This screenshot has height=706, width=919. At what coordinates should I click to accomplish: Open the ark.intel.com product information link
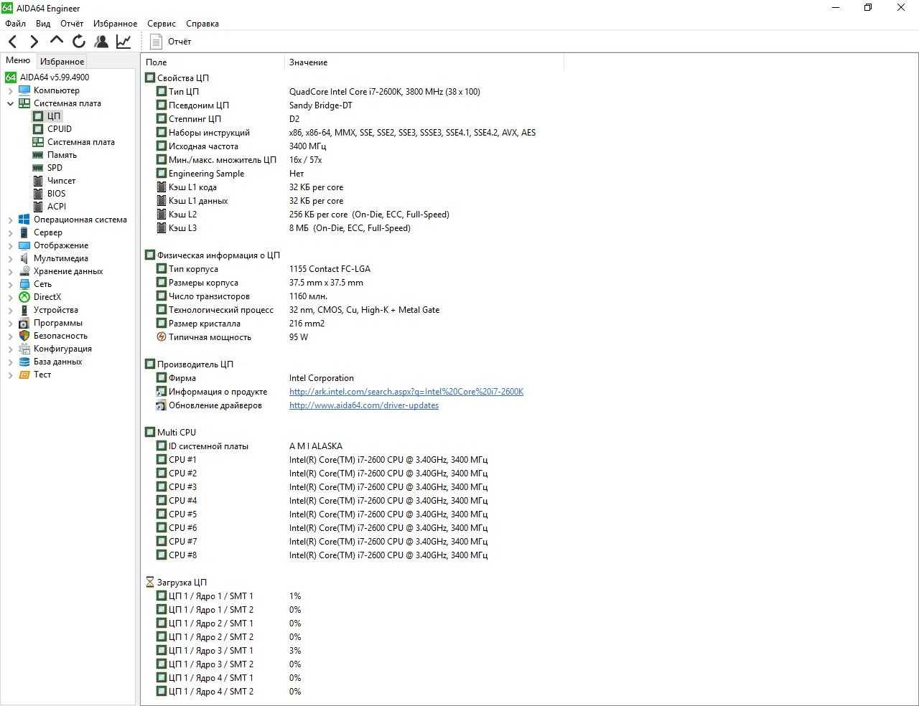pos(406,392)
